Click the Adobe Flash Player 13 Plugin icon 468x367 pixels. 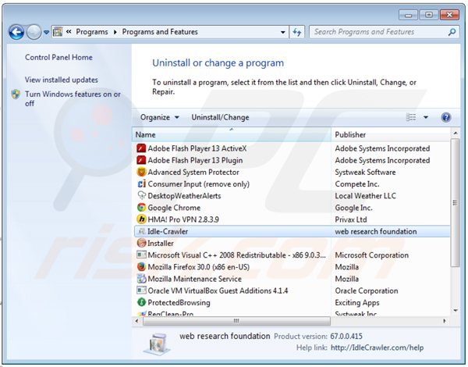click(141, 161)
